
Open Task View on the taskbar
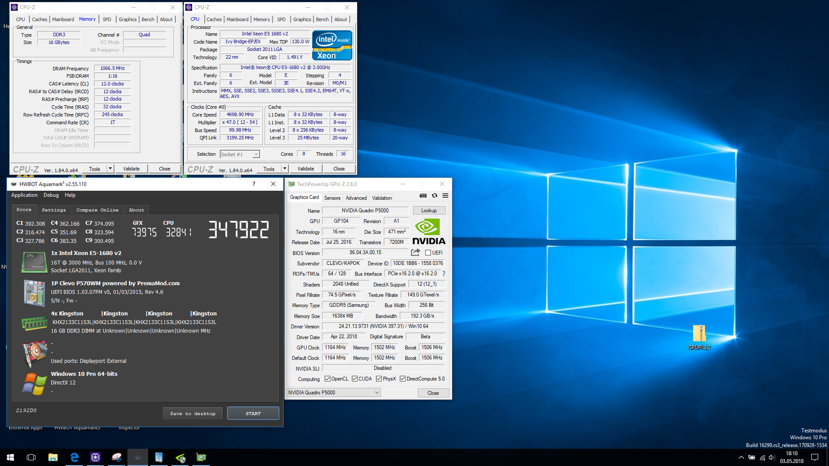pos(31,457)
